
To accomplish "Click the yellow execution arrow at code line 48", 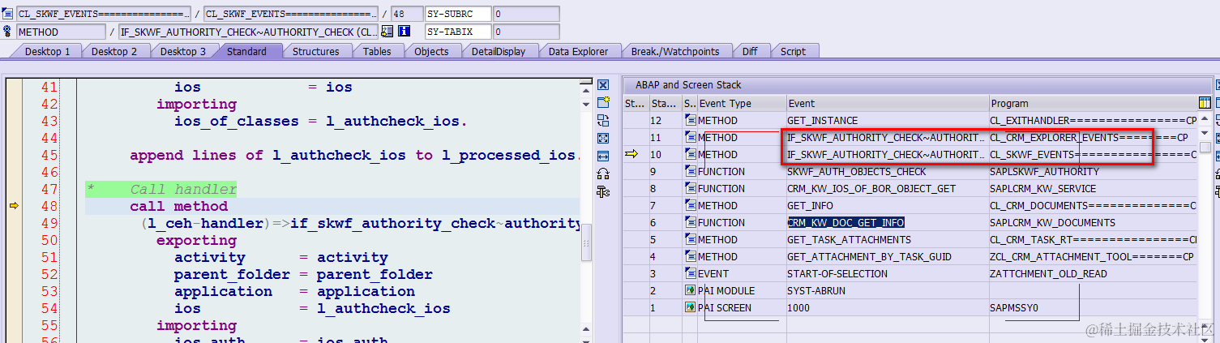I will (x=14, y=206).
